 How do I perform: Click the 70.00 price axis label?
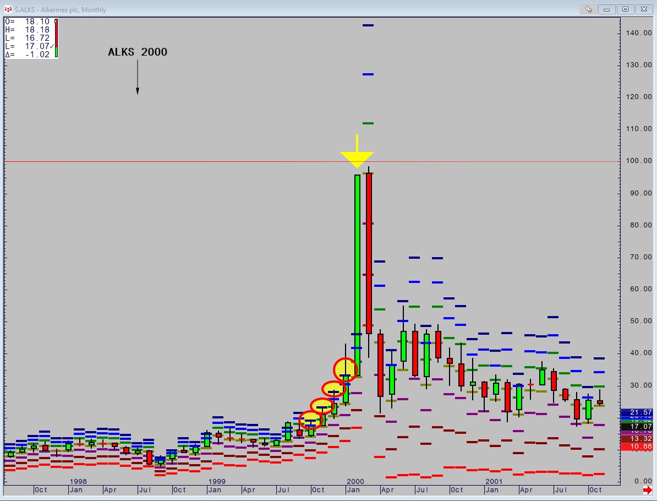pos(640,257)
